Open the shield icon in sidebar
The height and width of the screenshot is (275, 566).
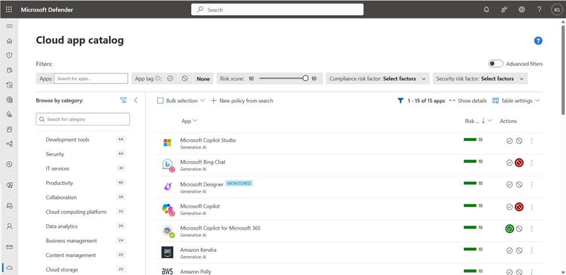(9, 55)
